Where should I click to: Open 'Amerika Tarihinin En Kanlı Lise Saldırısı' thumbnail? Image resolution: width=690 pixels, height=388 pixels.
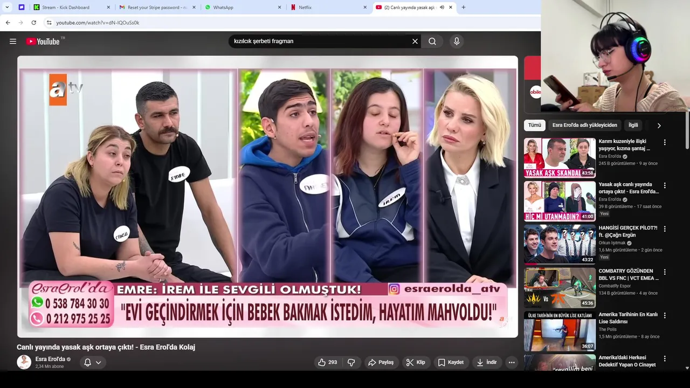click(560, 331)
